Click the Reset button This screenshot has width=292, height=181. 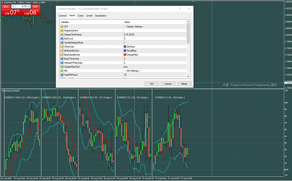pyautogui.click(x=184, y=84)
